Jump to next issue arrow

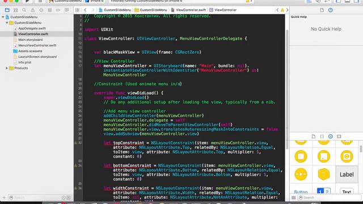point(288,10)
